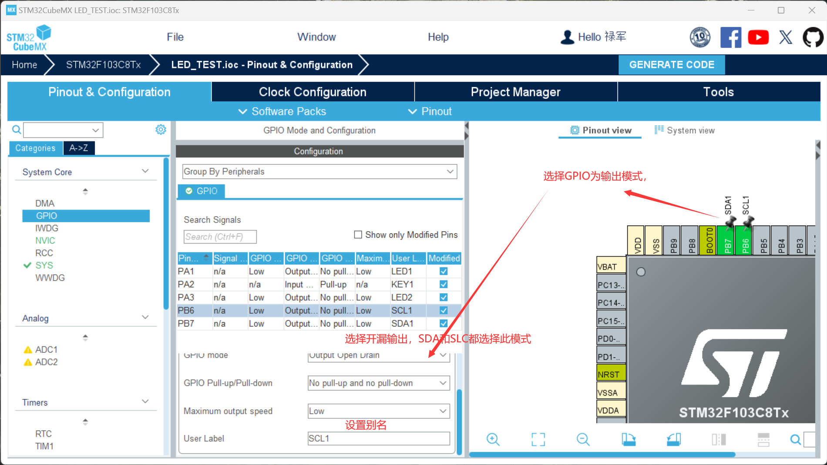This screenshot has width=827, height=465.
Task: Open the X (Twitter) icon link
Action: click(786, 37)
